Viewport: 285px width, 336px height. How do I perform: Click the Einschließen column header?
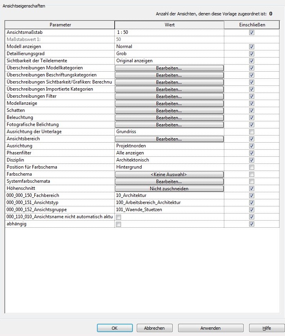[251, 25]
